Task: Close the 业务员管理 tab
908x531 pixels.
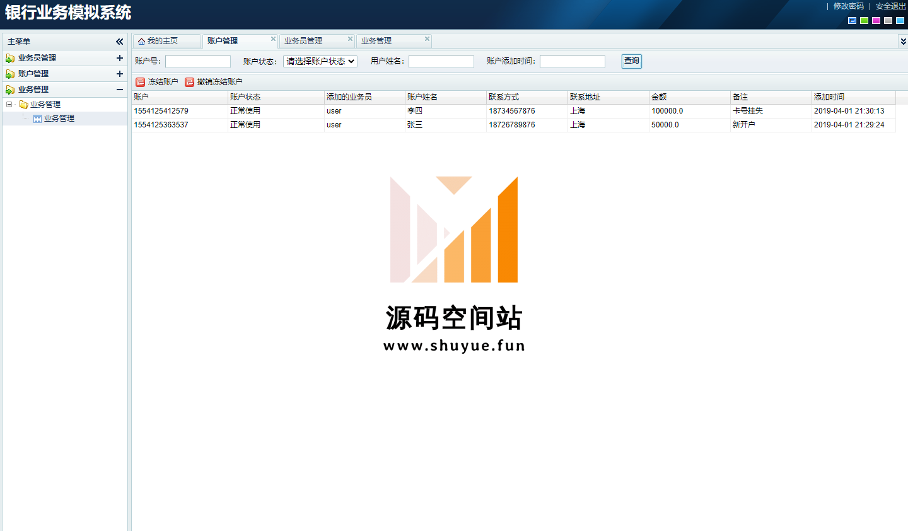Action: 350,39
